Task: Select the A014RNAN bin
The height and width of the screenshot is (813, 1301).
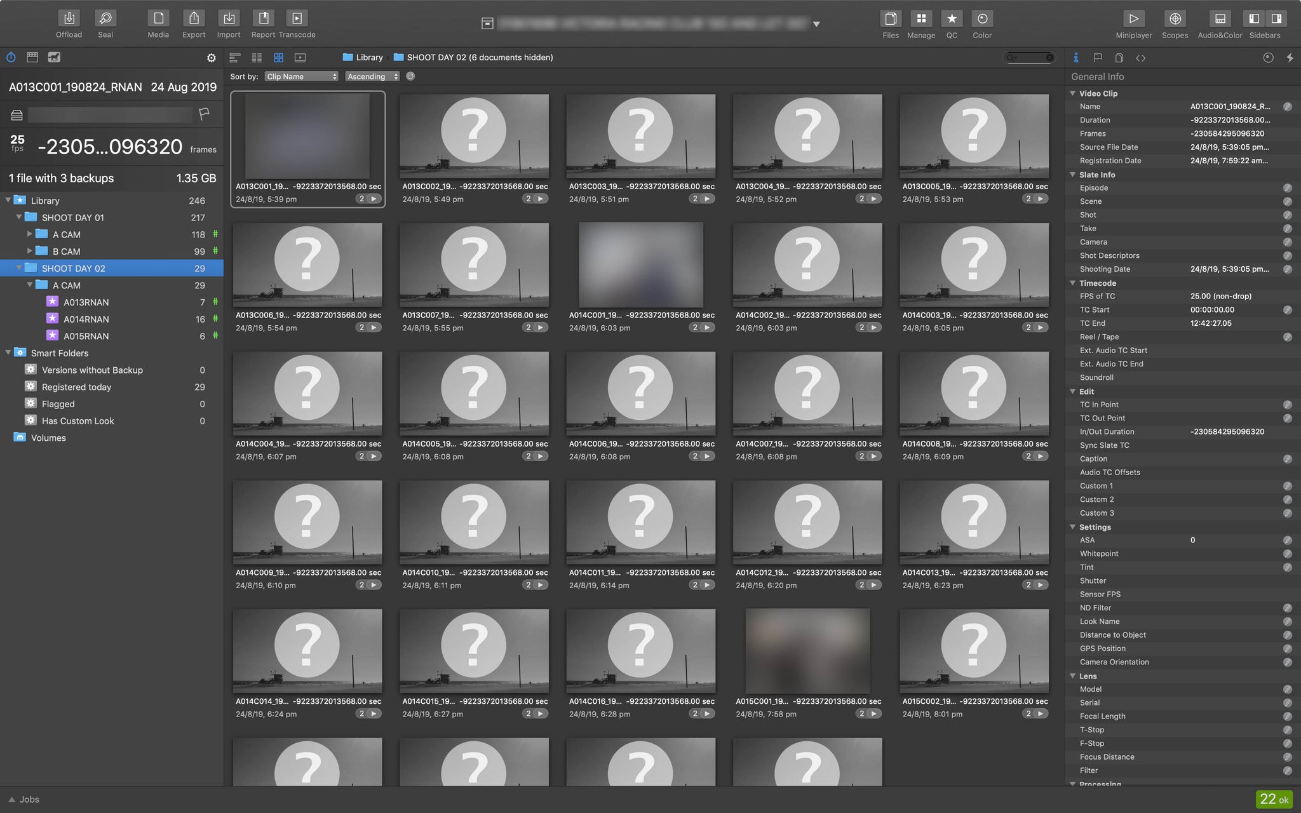Action: click(x=86, y=319)
